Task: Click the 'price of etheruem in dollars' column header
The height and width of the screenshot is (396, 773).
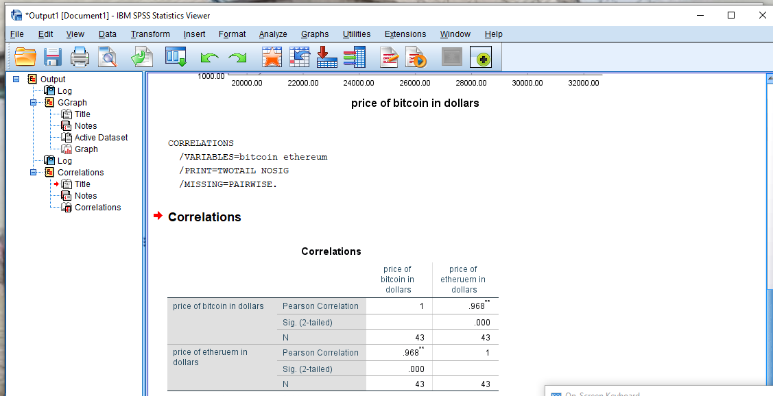Action: click(x=464, y=280)
